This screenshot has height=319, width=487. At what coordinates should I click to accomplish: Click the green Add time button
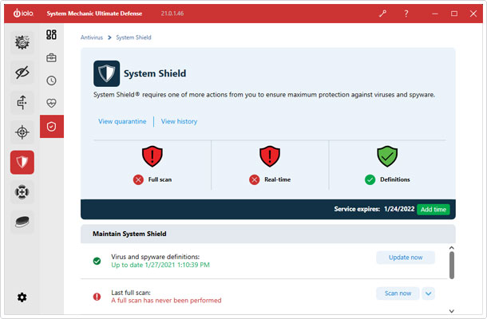click(434, 210)
